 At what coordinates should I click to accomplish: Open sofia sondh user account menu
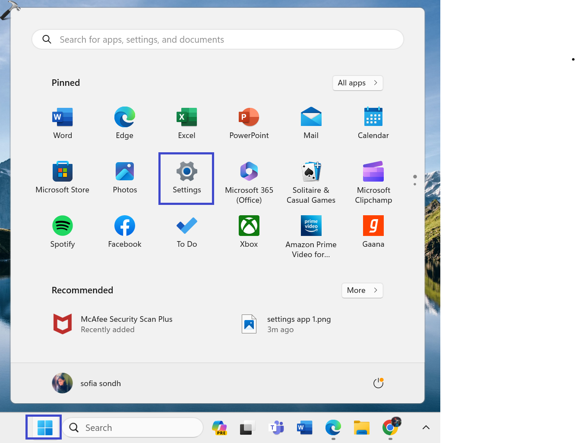86,383
